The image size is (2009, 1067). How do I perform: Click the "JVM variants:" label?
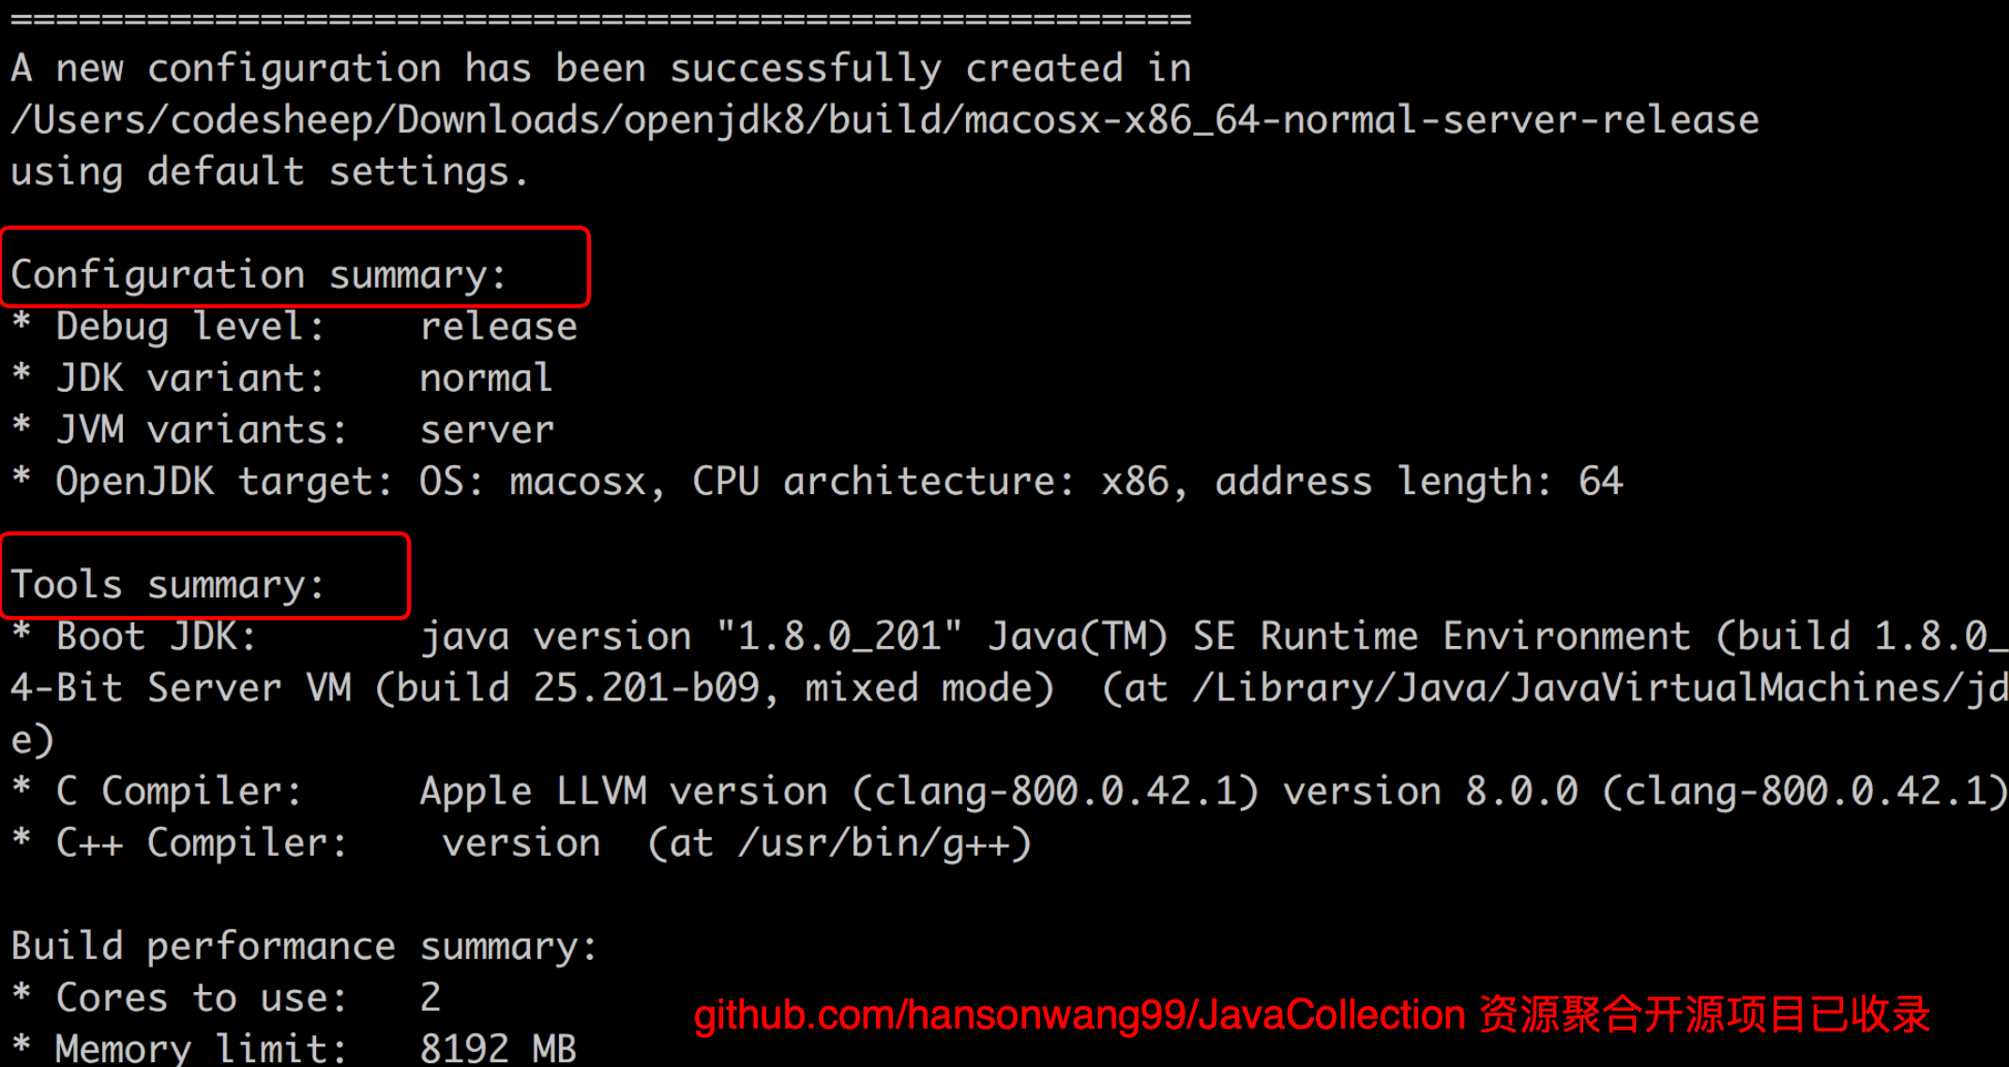click(x=201, y=429)
